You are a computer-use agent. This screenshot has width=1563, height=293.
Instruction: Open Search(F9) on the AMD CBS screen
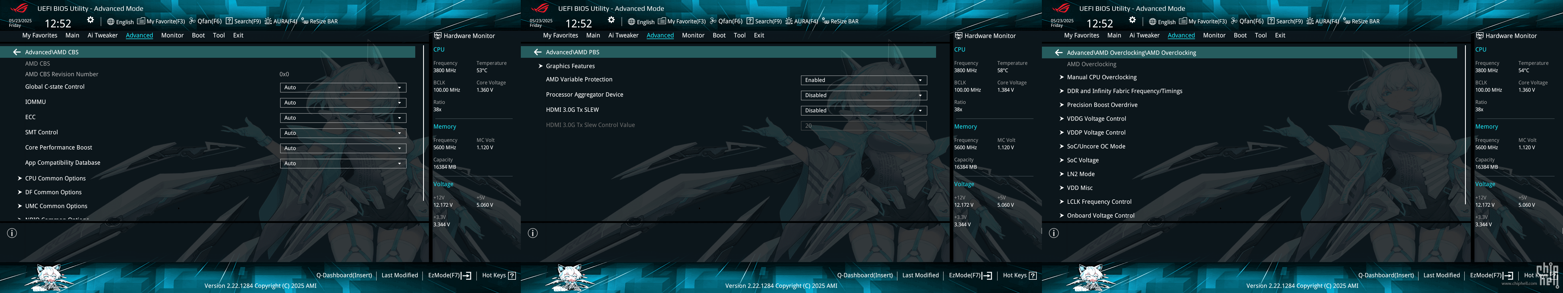pyautogui.click(x=243, y=21)
